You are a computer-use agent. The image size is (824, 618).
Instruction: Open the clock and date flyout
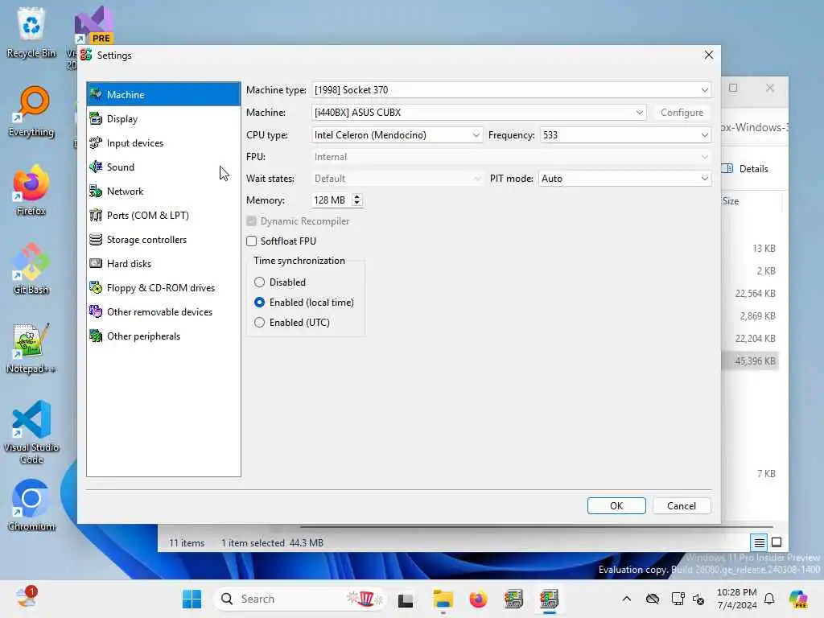[x=737, y=599]
